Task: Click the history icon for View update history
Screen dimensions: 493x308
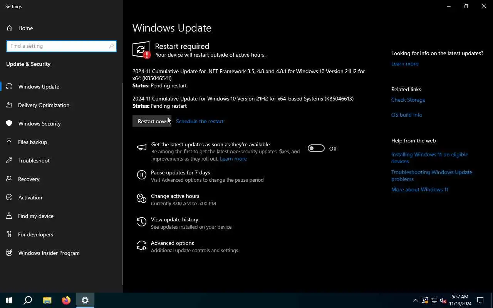Action: pos(142,222)
